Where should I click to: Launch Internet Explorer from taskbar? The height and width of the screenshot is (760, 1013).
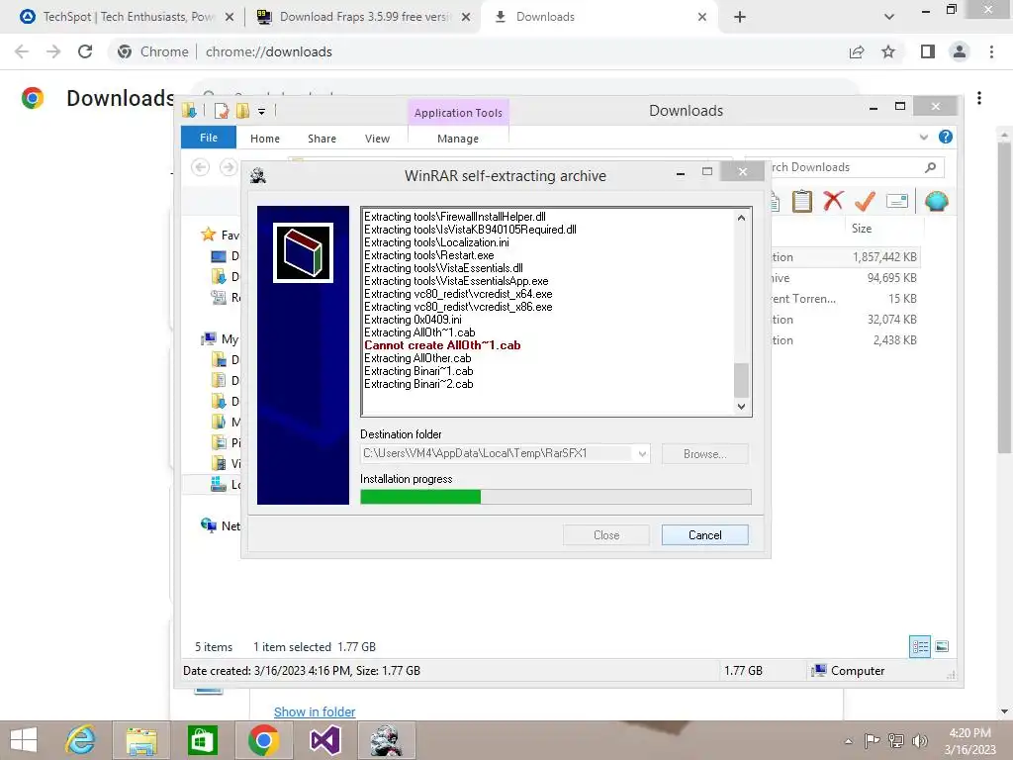tap(81, 740)
